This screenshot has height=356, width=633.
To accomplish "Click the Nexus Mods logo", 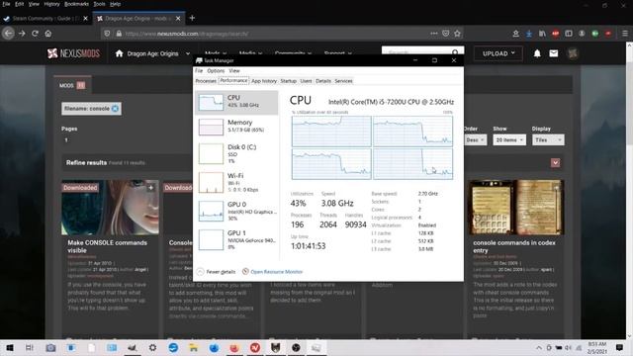I will click(73, 53).
